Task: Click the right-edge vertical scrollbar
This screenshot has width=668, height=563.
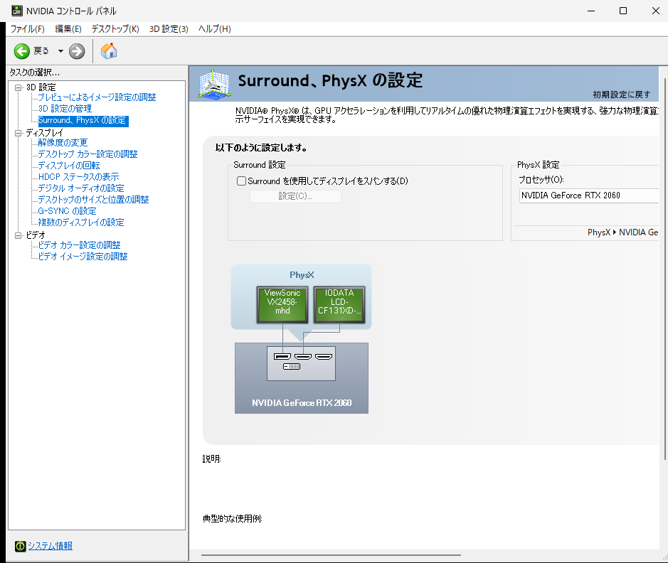Action: 665,268
